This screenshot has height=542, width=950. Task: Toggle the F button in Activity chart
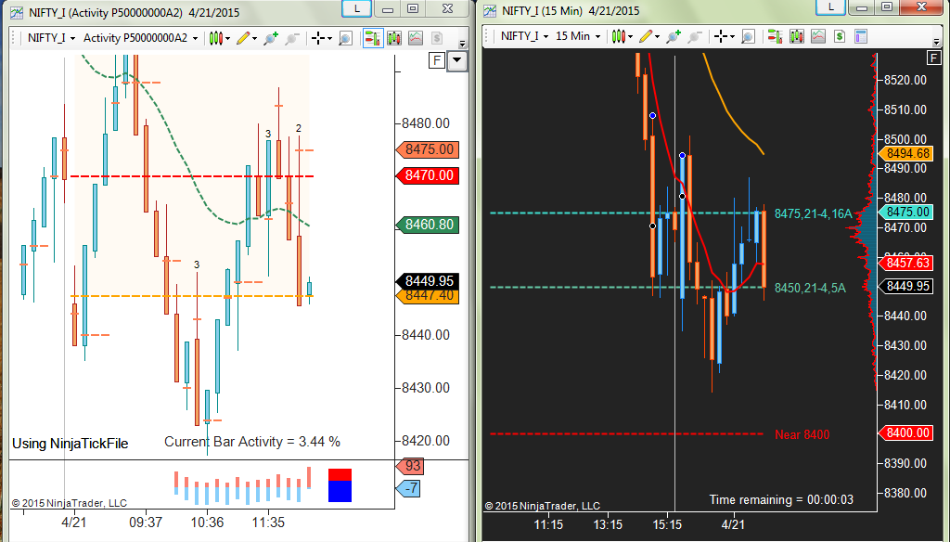coord(437,60)
